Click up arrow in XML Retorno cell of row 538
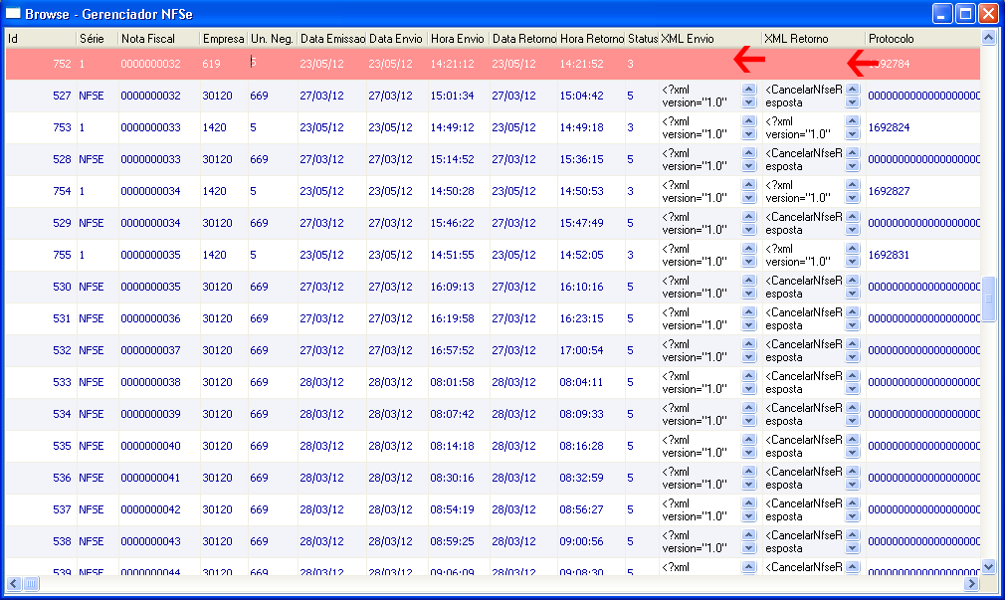Screen dimensions: 1005x600 (853, 534)
